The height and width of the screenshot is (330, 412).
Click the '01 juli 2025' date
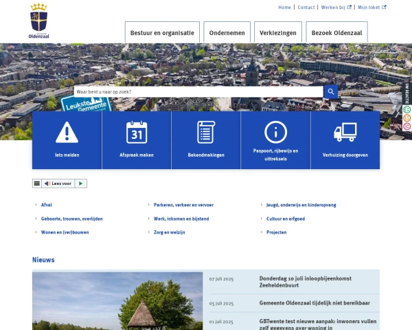221,322
